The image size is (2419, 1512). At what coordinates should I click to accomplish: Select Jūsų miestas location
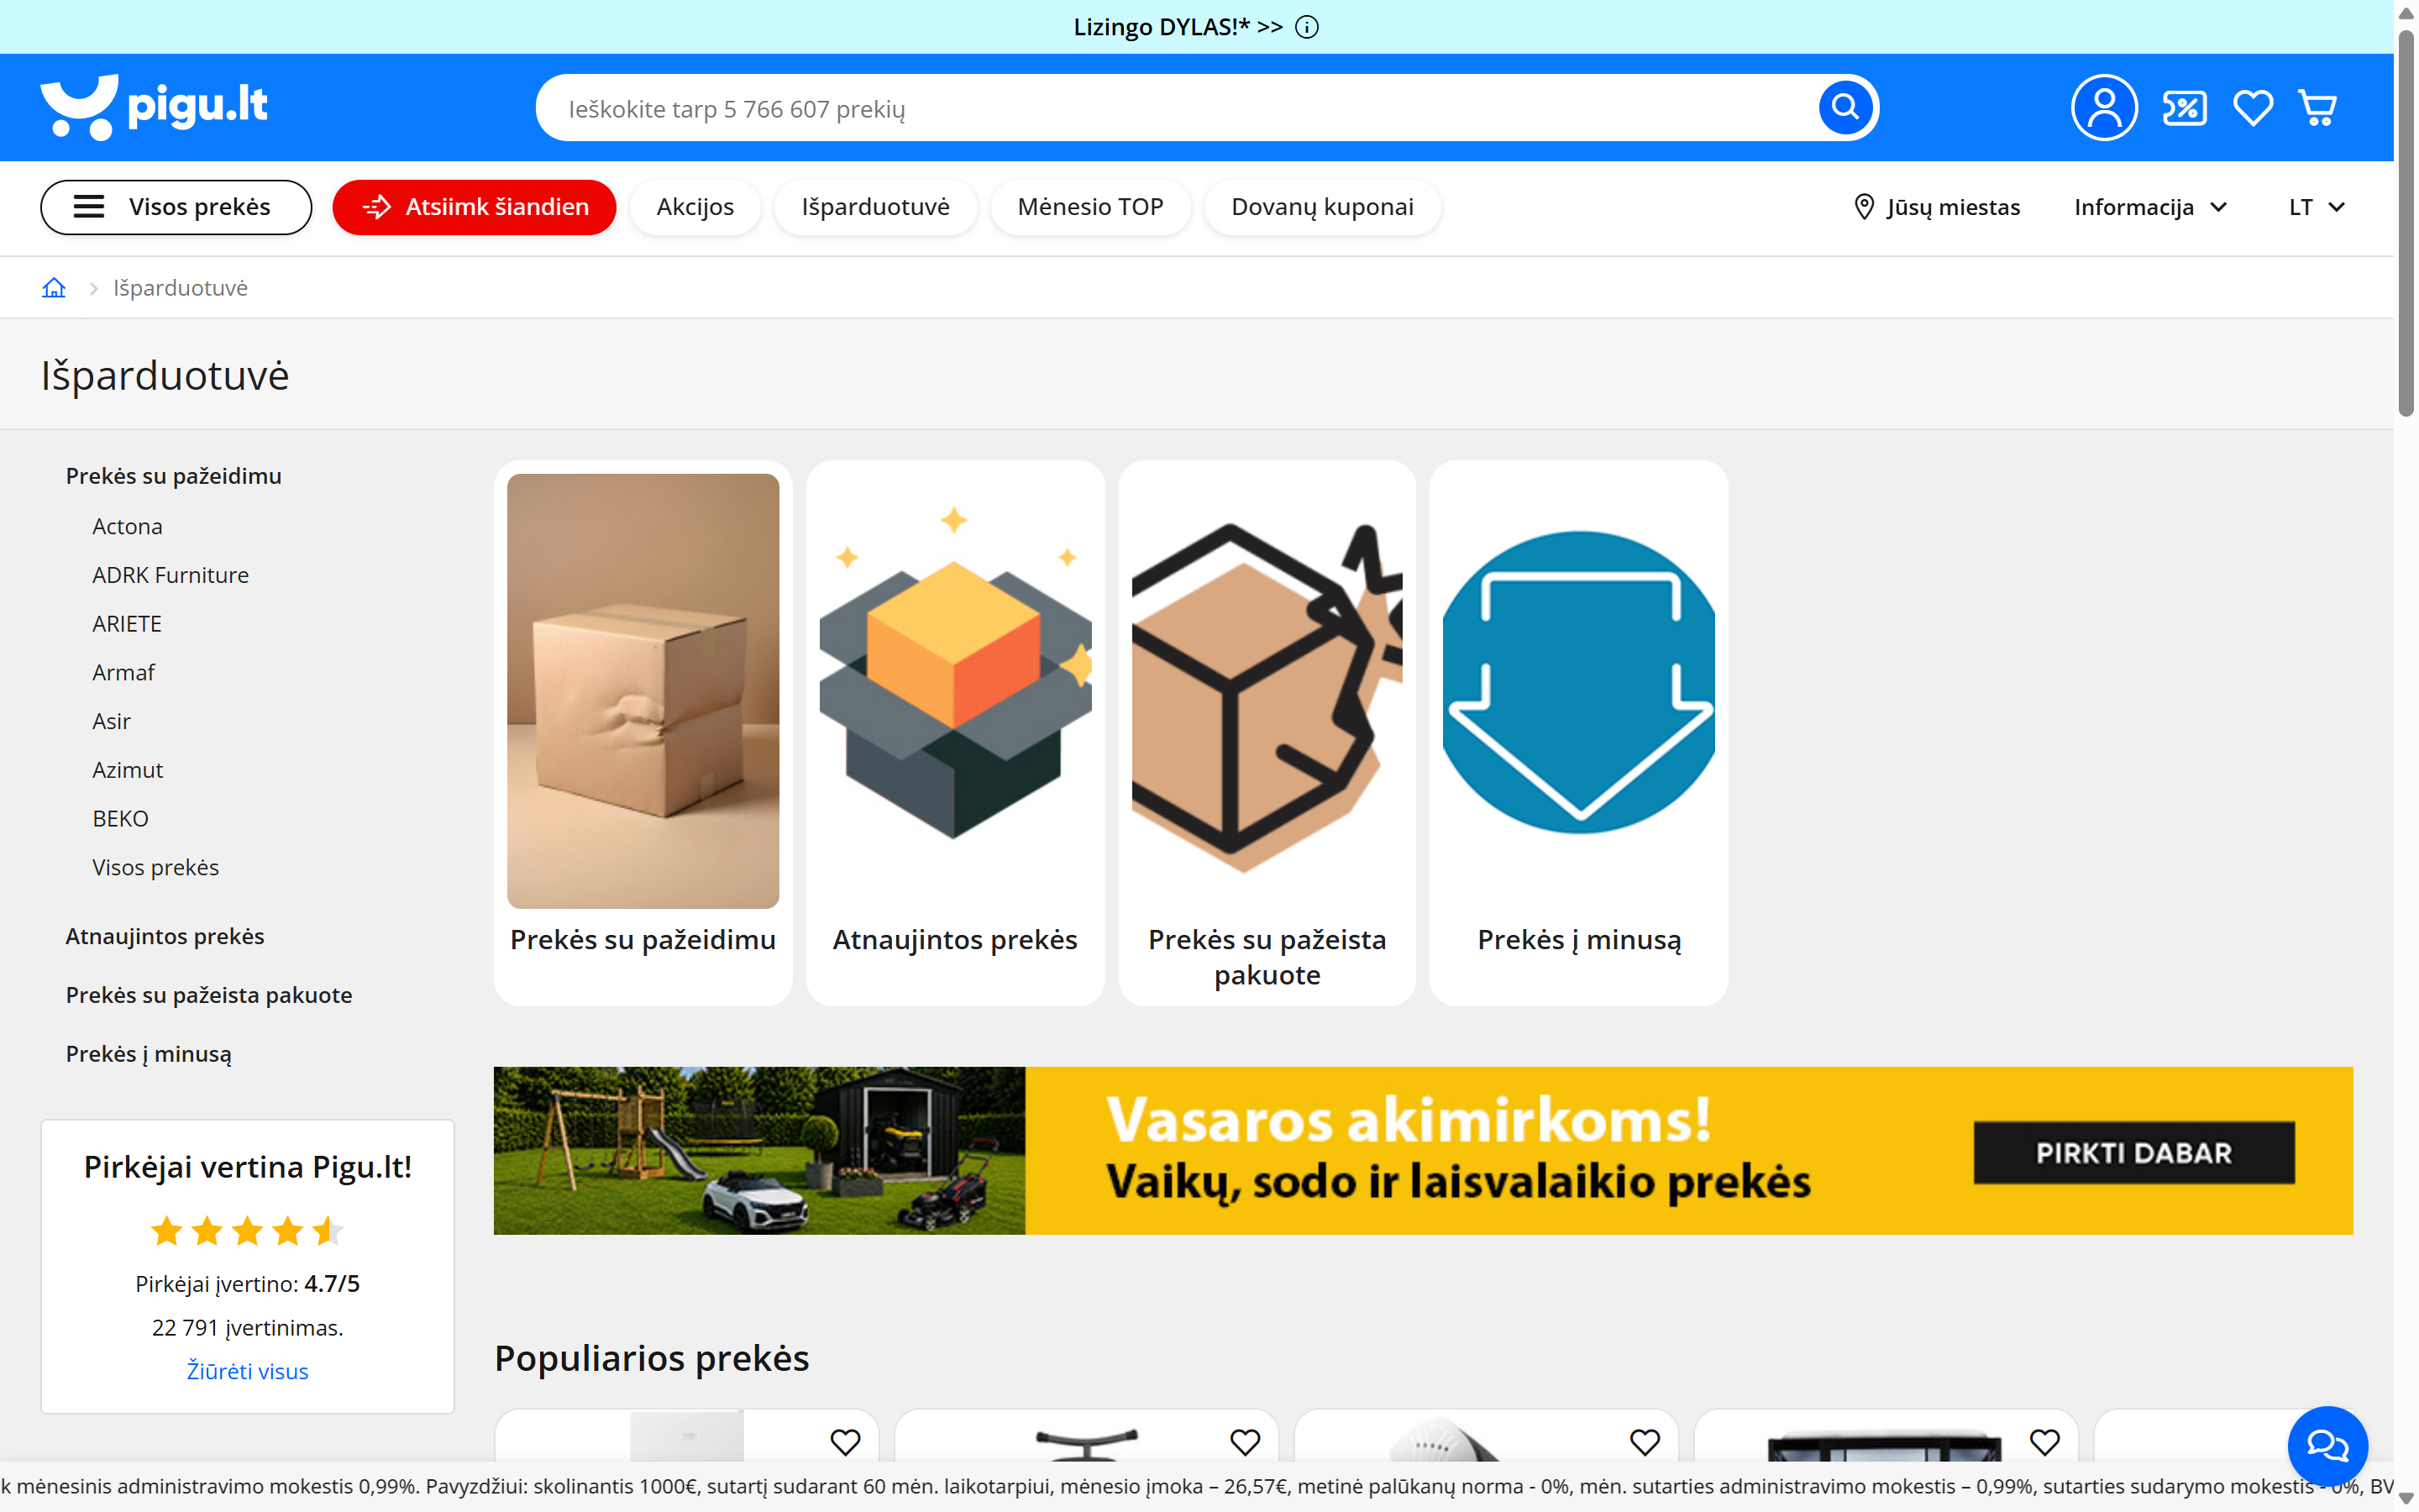1936,207
